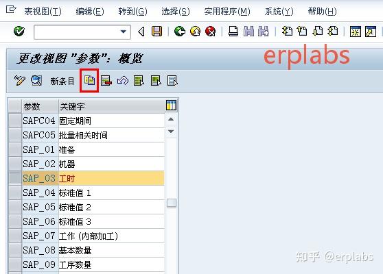Select the row marker for SAP_07
The height and width of the screenshot is (274, 383).
pos(15,236)
